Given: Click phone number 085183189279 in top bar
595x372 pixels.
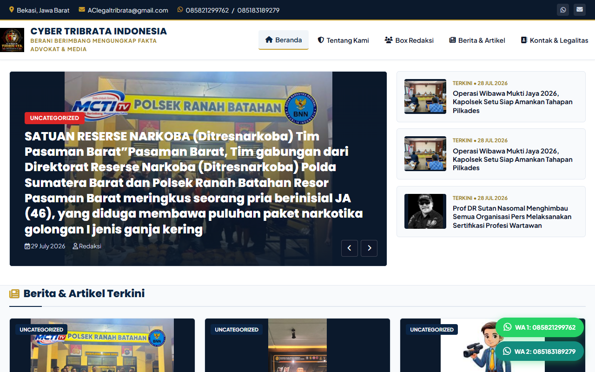Looking at the screenshot, I should click(x=258, y=10).
